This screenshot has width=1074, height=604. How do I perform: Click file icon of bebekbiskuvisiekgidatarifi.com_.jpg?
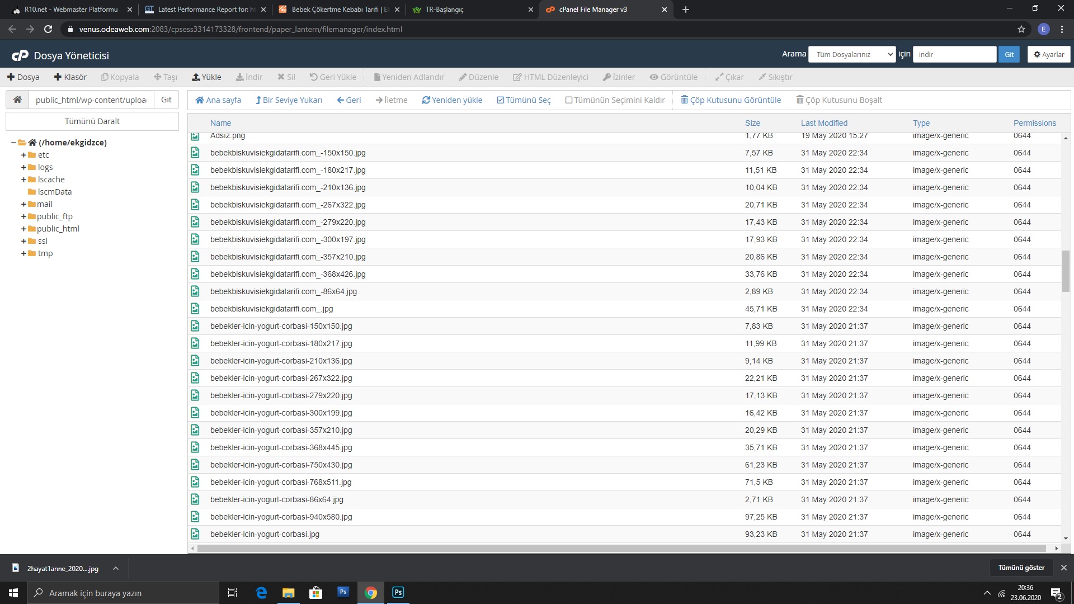pyautogui.click(x=195, y=309)
